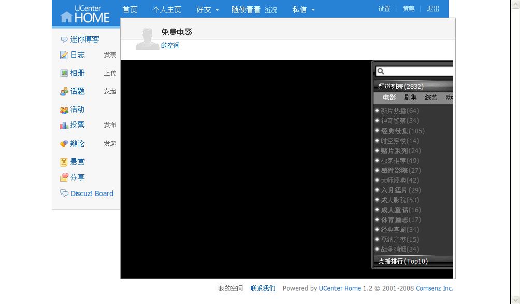Click the 投票 bar chart icon
This screenshot has width=520, height=304.
tap(64, 125)
